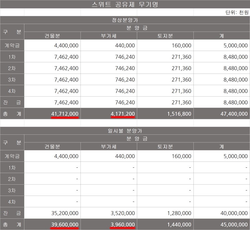Click '총 계' row label in 일시불 분양가 table
Viewport: 250px width, 230px height.
[12, 225]
